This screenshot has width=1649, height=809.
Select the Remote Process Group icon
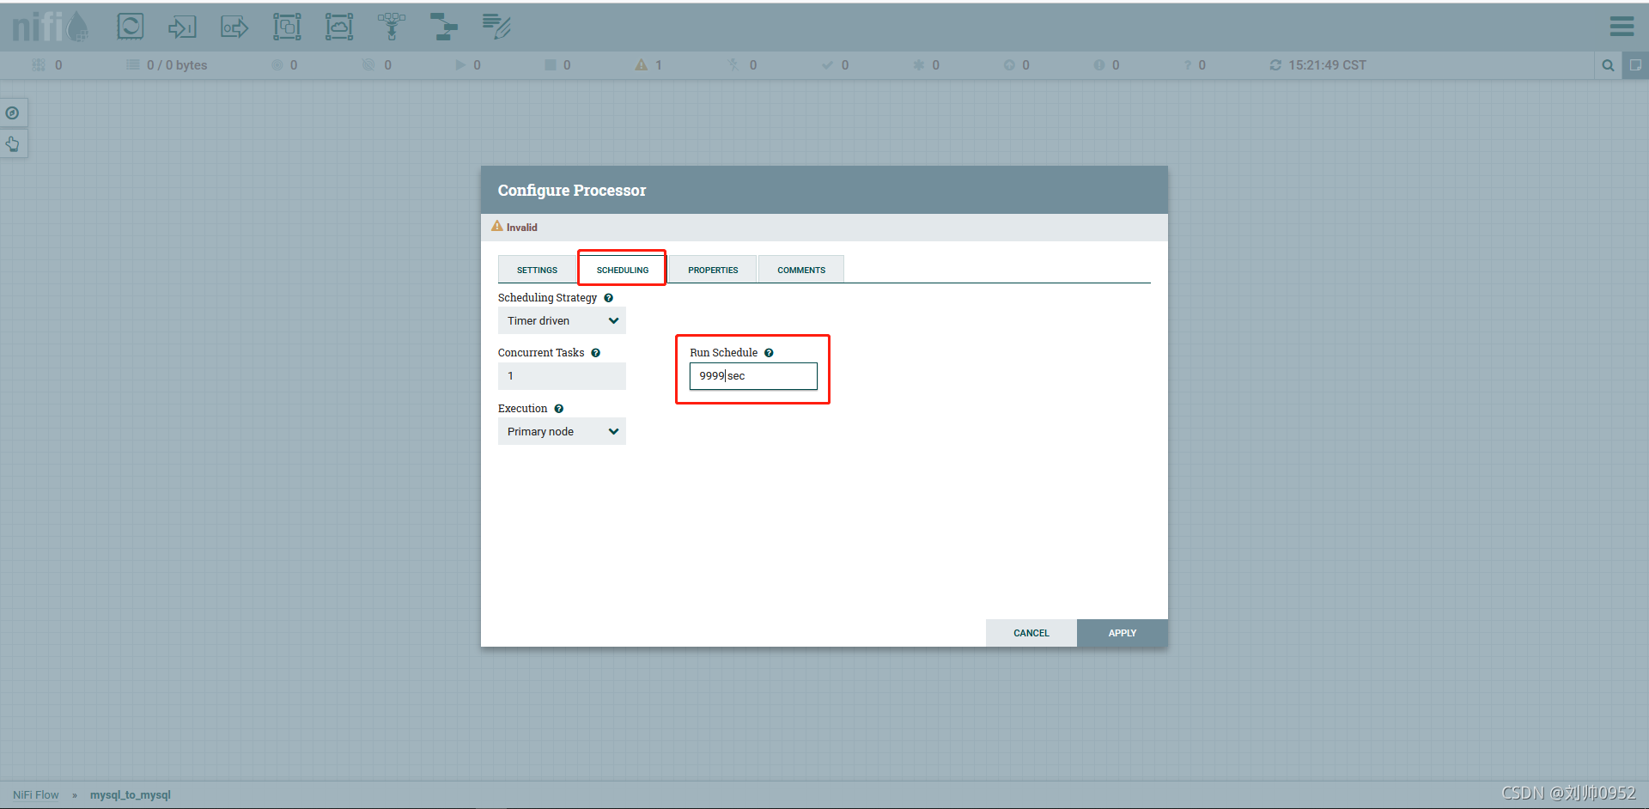(x=339, y=27)
